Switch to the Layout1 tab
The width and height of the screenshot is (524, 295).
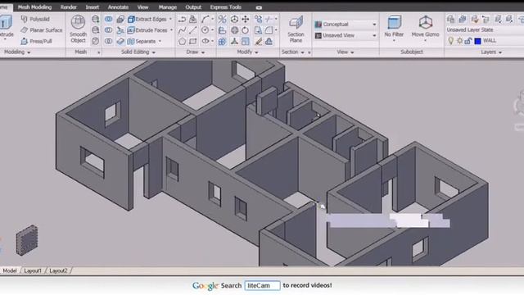pos(33,270)
